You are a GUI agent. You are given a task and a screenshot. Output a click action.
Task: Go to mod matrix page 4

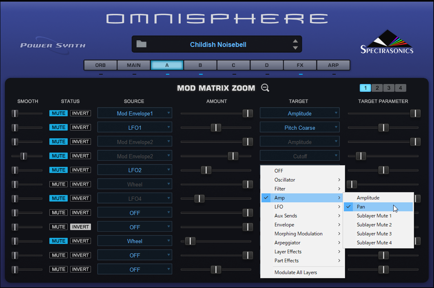coord(401,88)
